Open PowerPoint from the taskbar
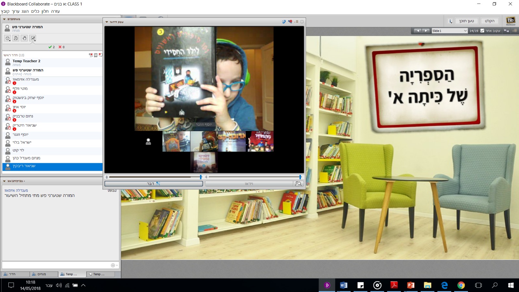 (x=411, y=285)
